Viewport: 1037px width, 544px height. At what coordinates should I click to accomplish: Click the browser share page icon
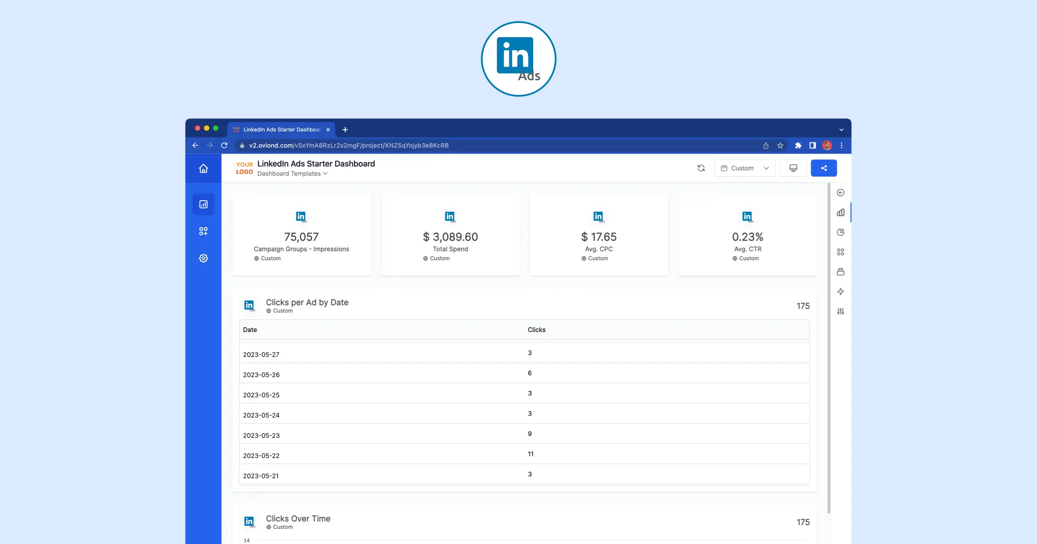766,145
